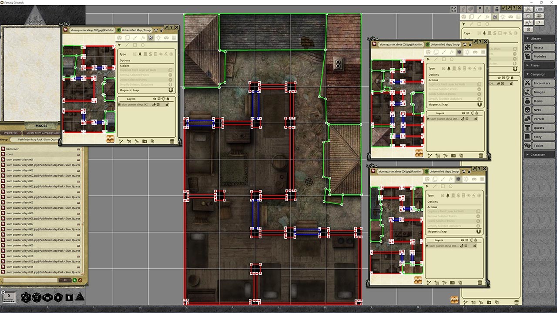Roll the d20 die at the bottom left
Screen dimensions: 557x313
tap(26, 298)
